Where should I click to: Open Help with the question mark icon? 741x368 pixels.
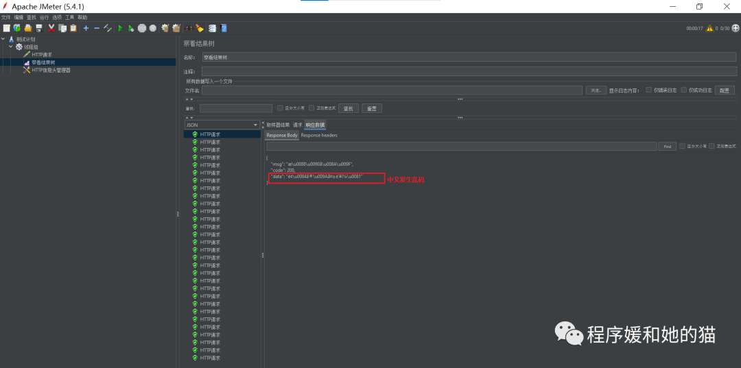coord(224,28)
